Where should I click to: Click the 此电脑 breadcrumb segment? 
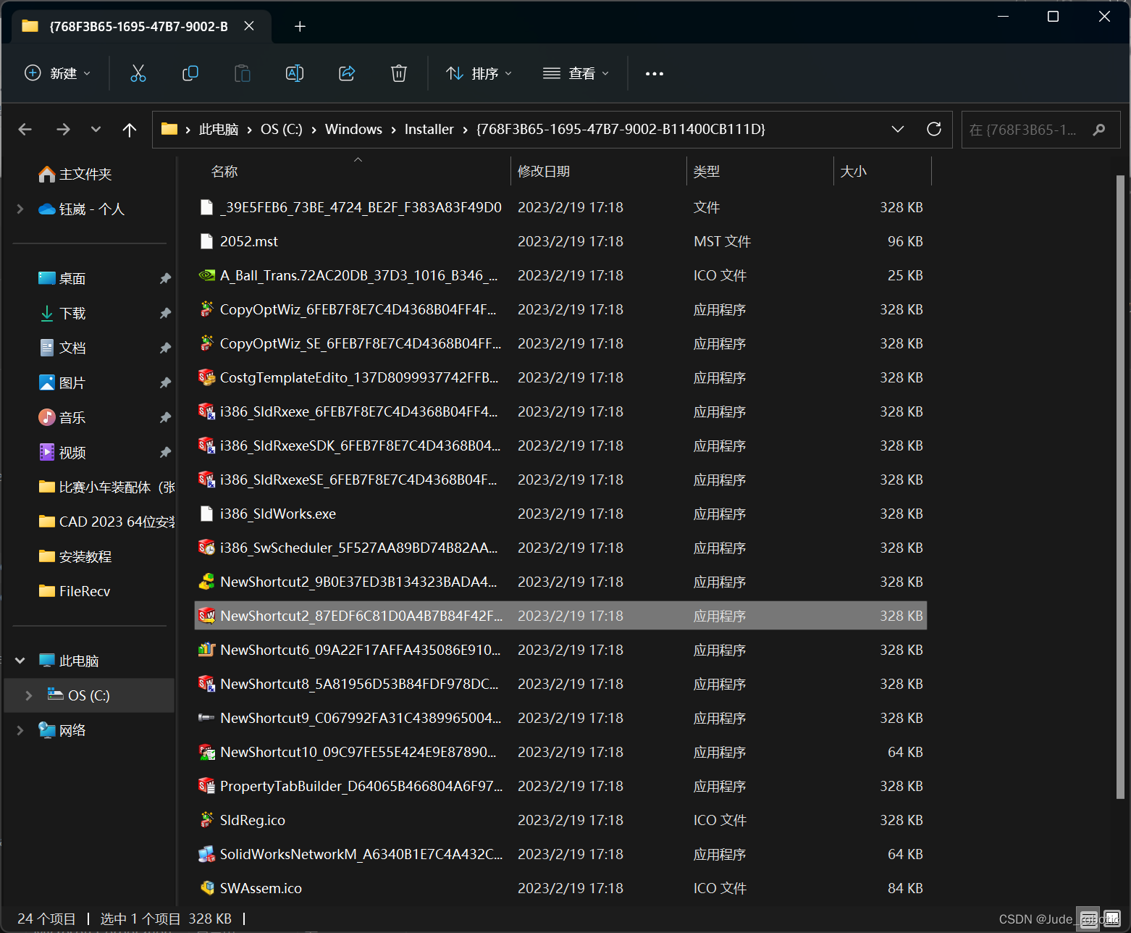pos(219,129)
